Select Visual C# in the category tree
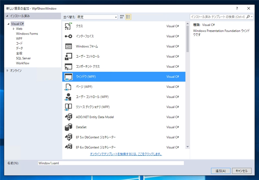259x180 pixels. [17, 24]
